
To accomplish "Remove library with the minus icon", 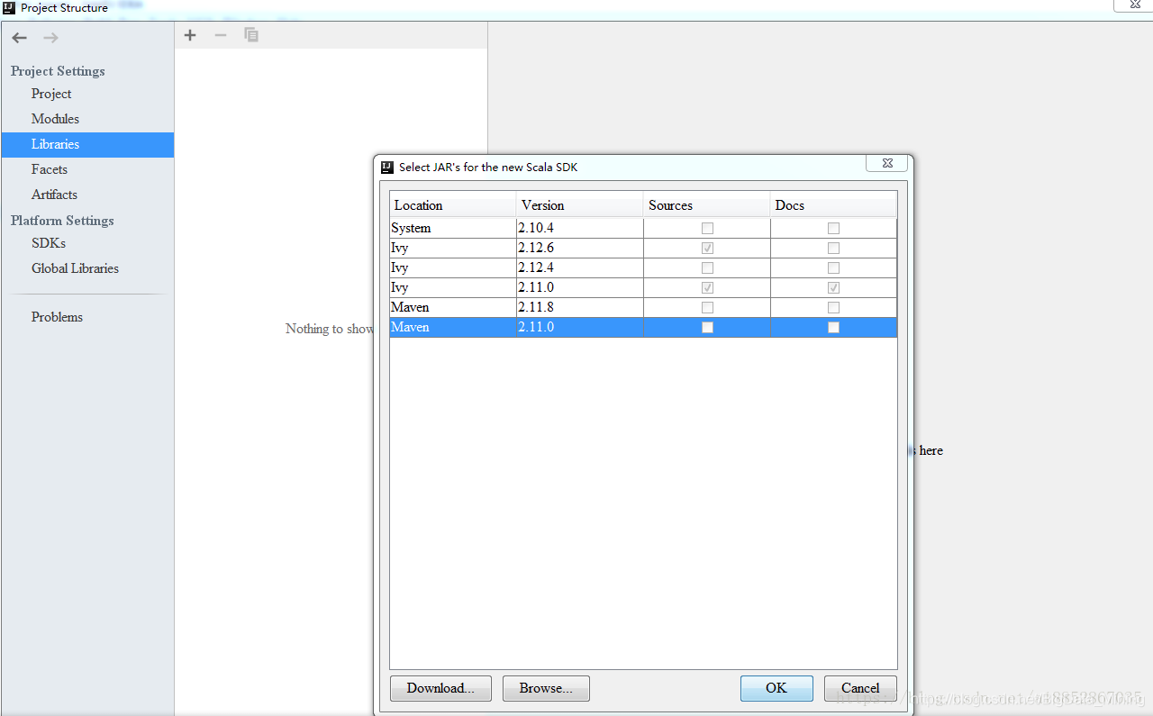I will coord(221,35).
